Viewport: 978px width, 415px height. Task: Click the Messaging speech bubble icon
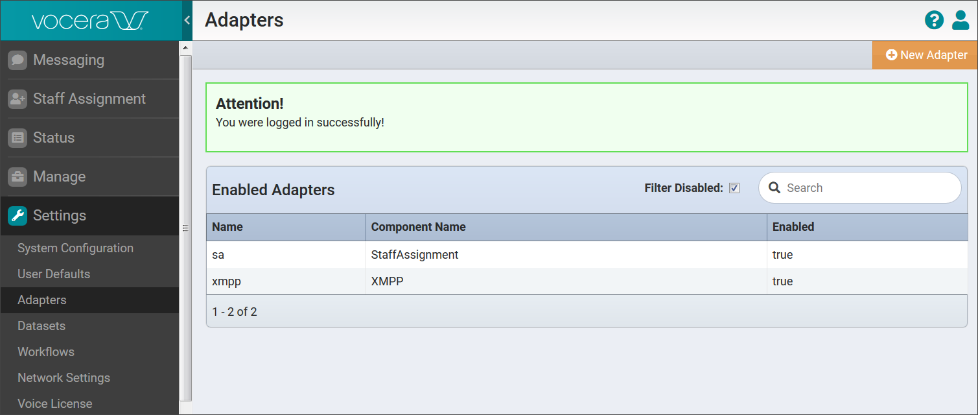click(17, 60)
